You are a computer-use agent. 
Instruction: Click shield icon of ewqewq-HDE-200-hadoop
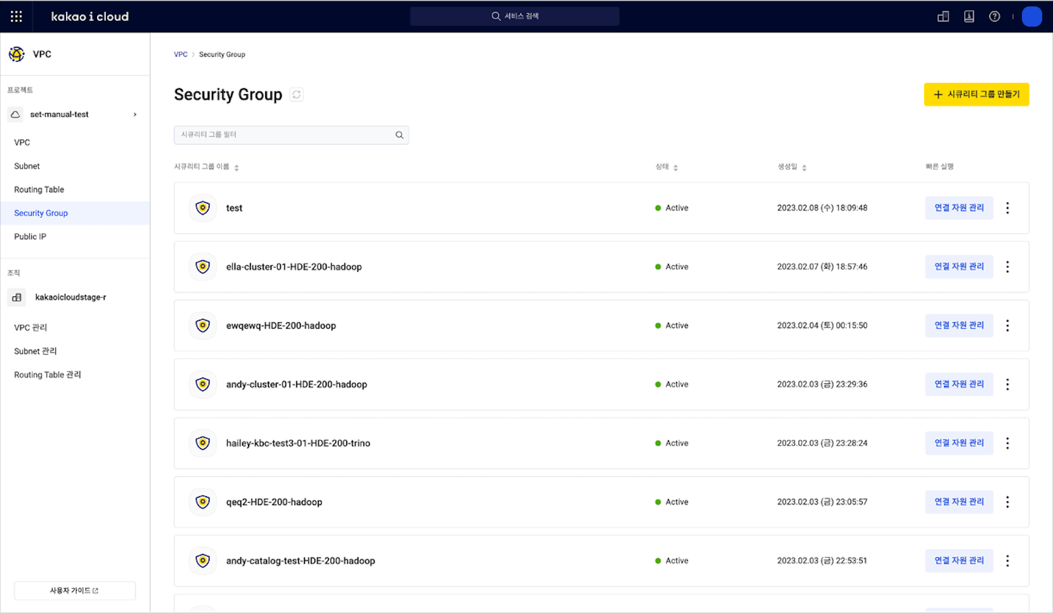pos(203,326)
